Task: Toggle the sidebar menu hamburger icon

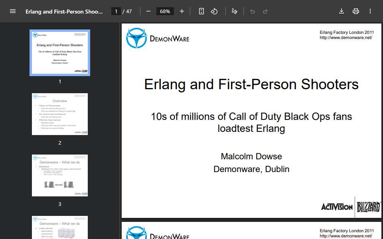Action: [x=13, y=11]
